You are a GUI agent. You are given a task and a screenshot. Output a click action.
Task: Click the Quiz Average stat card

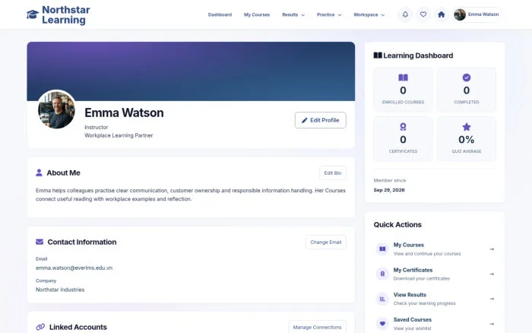tap(467, 138)
